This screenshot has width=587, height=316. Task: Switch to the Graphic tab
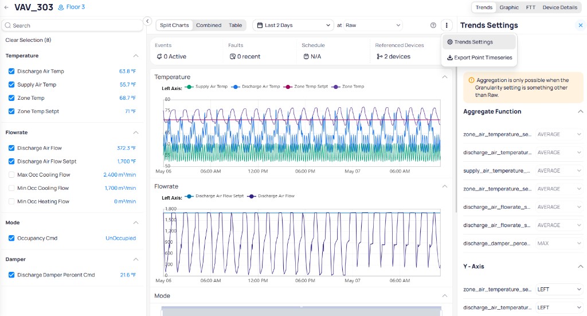click(509, 7)
